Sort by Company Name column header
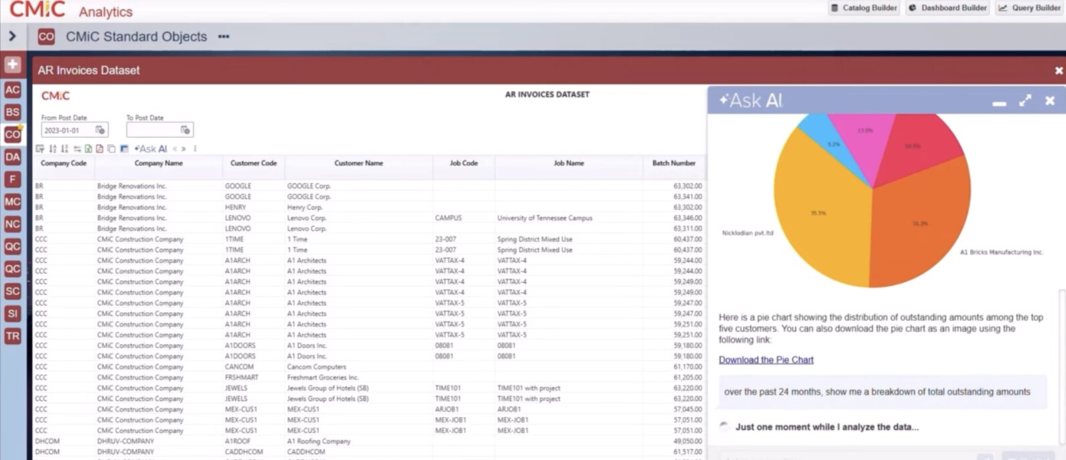 (x=159, y=163)
